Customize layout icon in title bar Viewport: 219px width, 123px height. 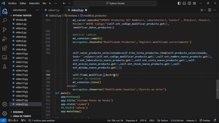194,3
